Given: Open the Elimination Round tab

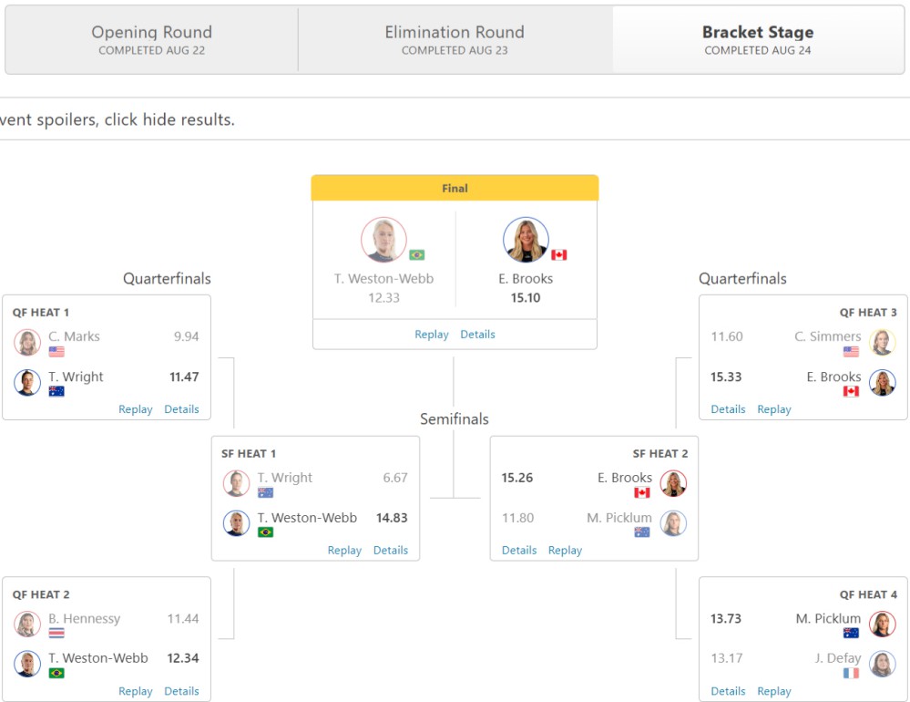Looking at the screenshot, I should [455, 40].
